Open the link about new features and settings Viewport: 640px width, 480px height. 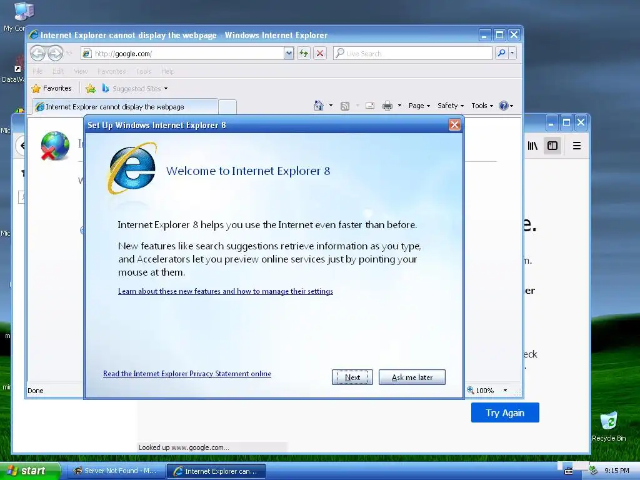click(225, 291)
